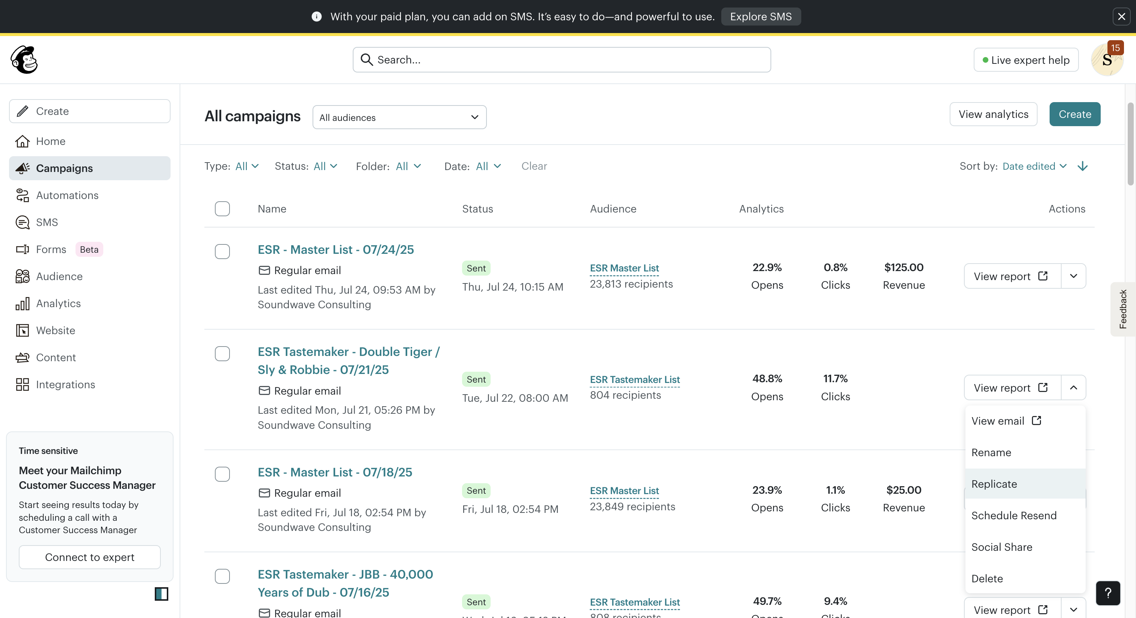Click Connect to expert
The height and width of the screenshot is (618, 1136).
(89, 557)
